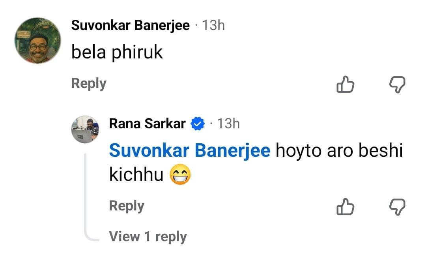Like Suvonkar Banerjee's comment
The width and height of the screenshot is (426, 259).
345,84
